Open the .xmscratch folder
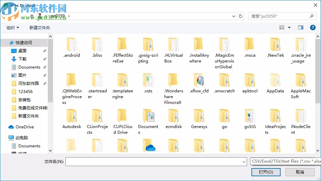 click(224, 83)
